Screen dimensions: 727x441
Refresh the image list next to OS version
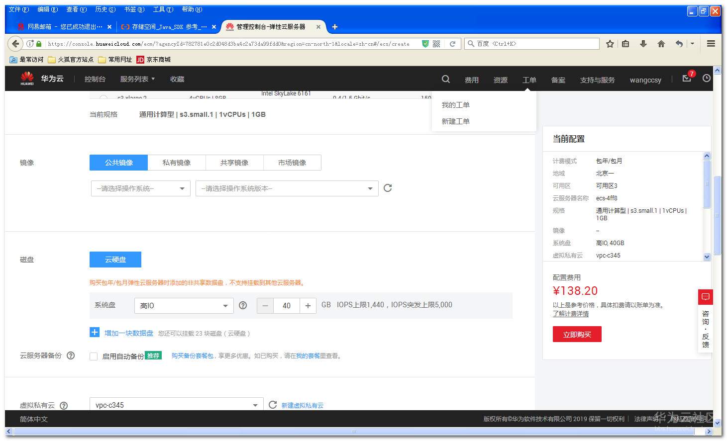tap(388, 188)
